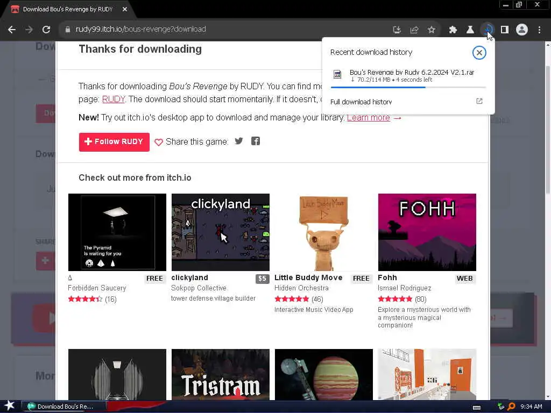
Task: Click Download Bou's Re... taskbar button
Action: click(x=64, y=407)
